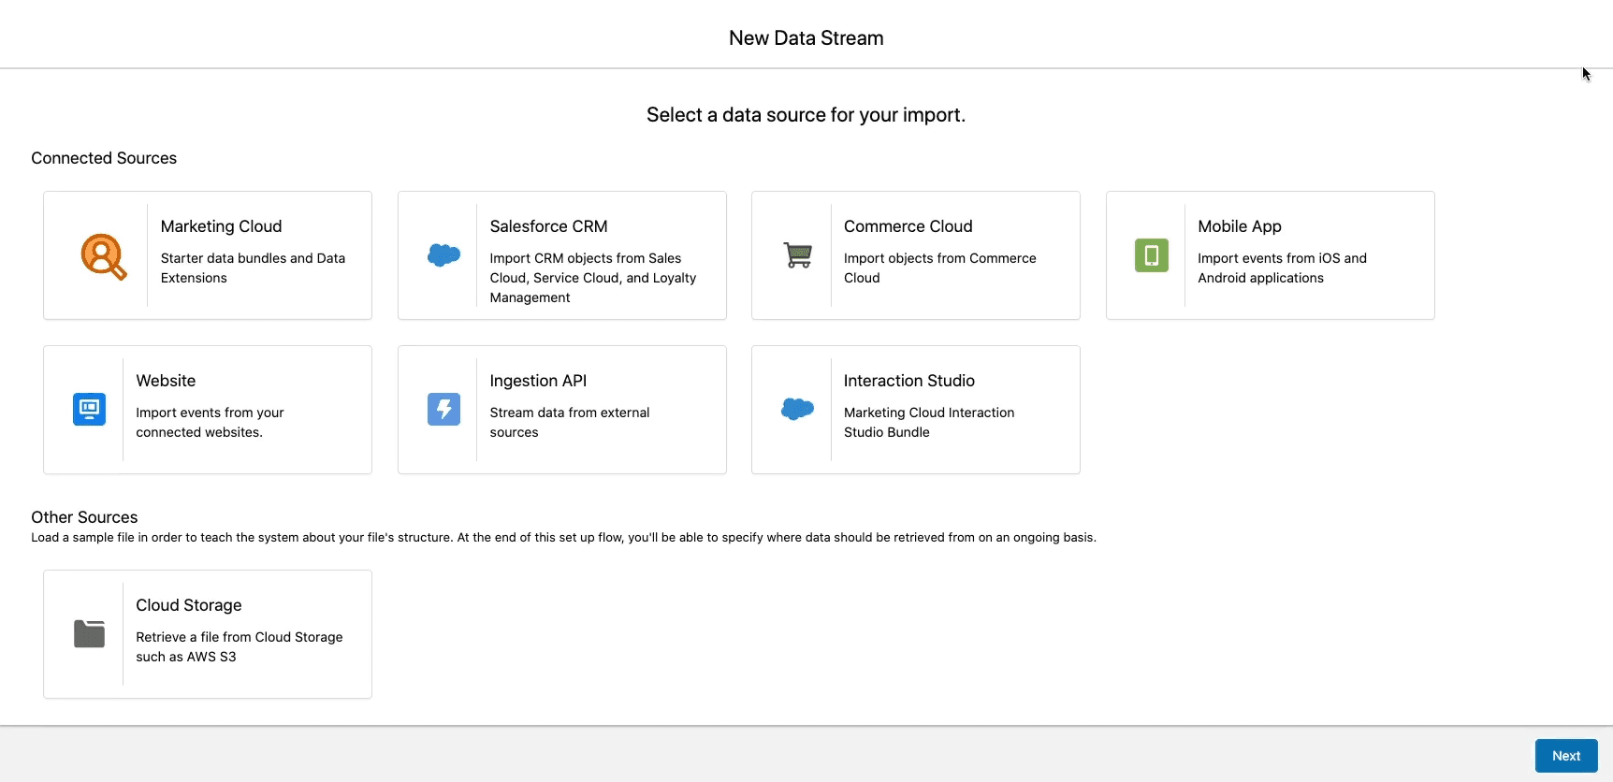Click 'Stream data from external sources' text
Viewport: 1613px width, 782px height.
coord(569,422)
